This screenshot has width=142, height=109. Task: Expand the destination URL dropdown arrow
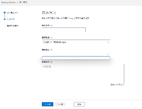(108, 54)
